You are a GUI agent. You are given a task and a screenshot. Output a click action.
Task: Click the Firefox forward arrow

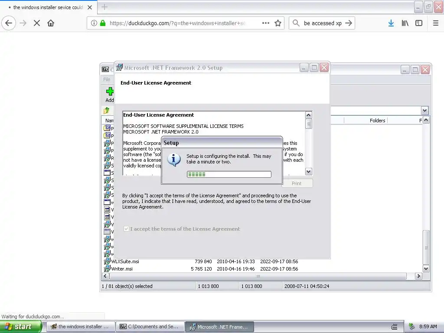[x=23, y=23]
